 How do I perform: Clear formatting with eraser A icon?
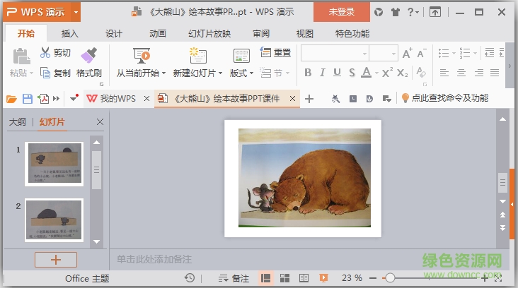coord(421,72)
